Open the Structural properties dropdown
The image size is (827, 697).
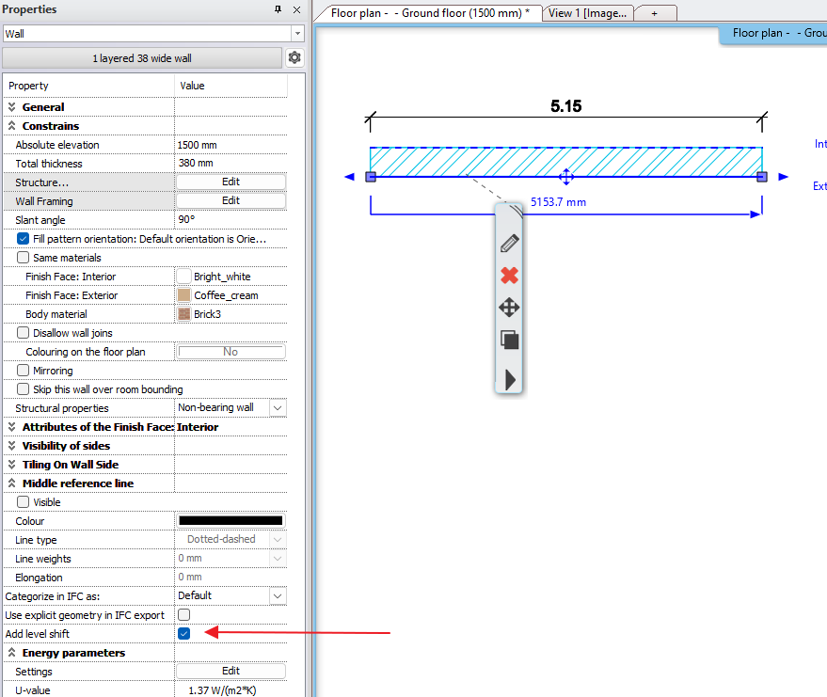(x=277, y=408)
